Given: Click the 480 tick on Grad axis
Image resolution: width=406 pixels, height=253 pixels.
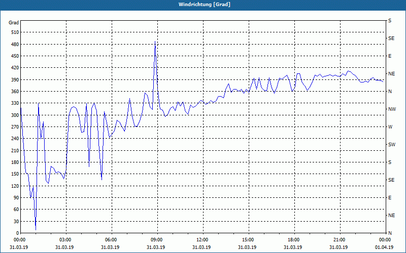Looking at the screenshot, I should (15, 45).
